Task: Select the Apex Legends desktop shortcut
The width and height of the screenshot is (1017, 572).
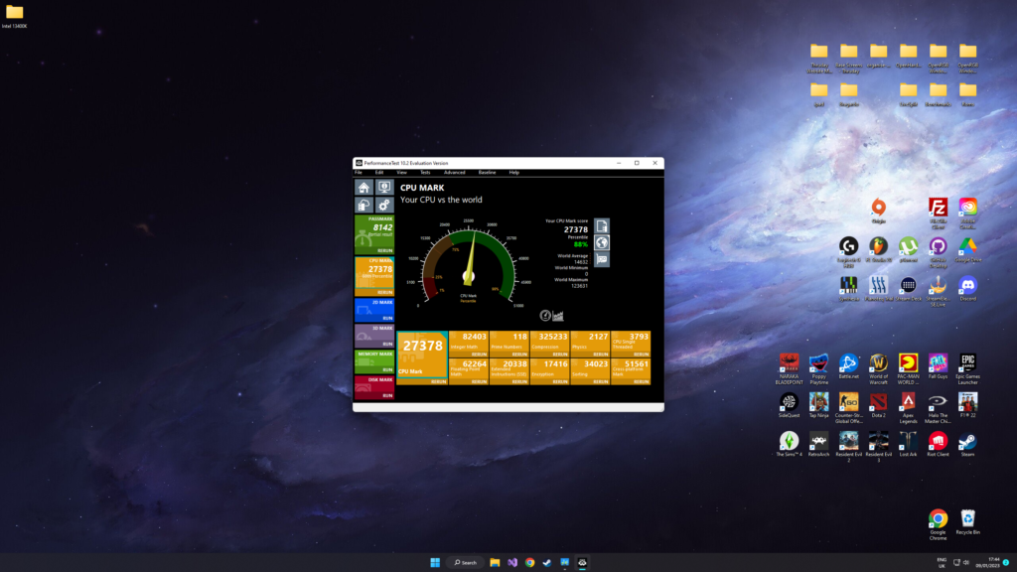Action: pos(908,408)
